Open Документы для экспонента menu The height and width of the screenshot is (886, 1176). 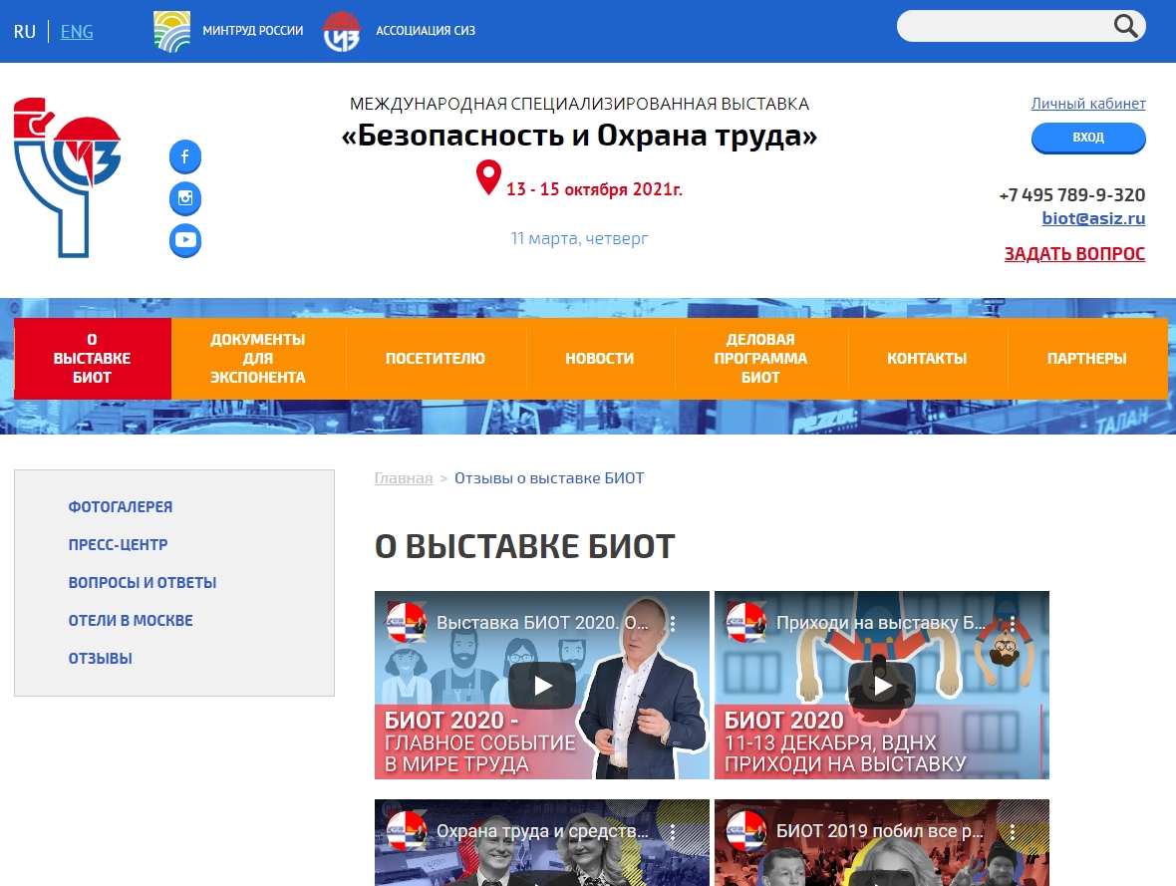(x=258, y=359)
